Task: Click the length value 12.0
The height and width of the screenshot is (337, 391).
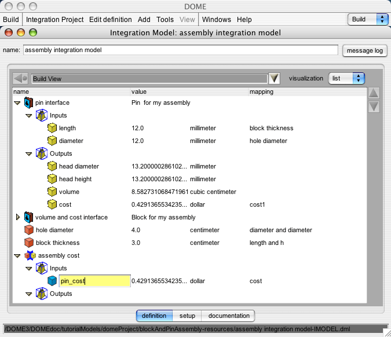Action: pos(137,128)
